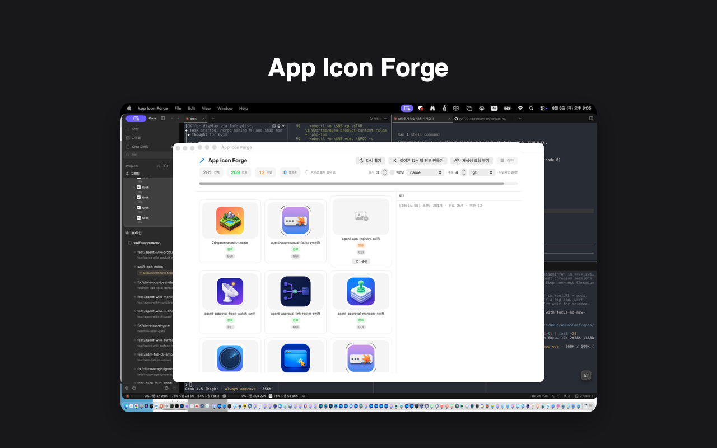Select the 12 미완 filter chip
This screenshot has height=448, width=717.
[266, 172]
